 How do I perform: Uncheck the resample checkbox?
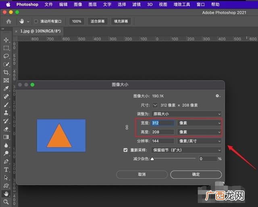[x=125, y=150]
